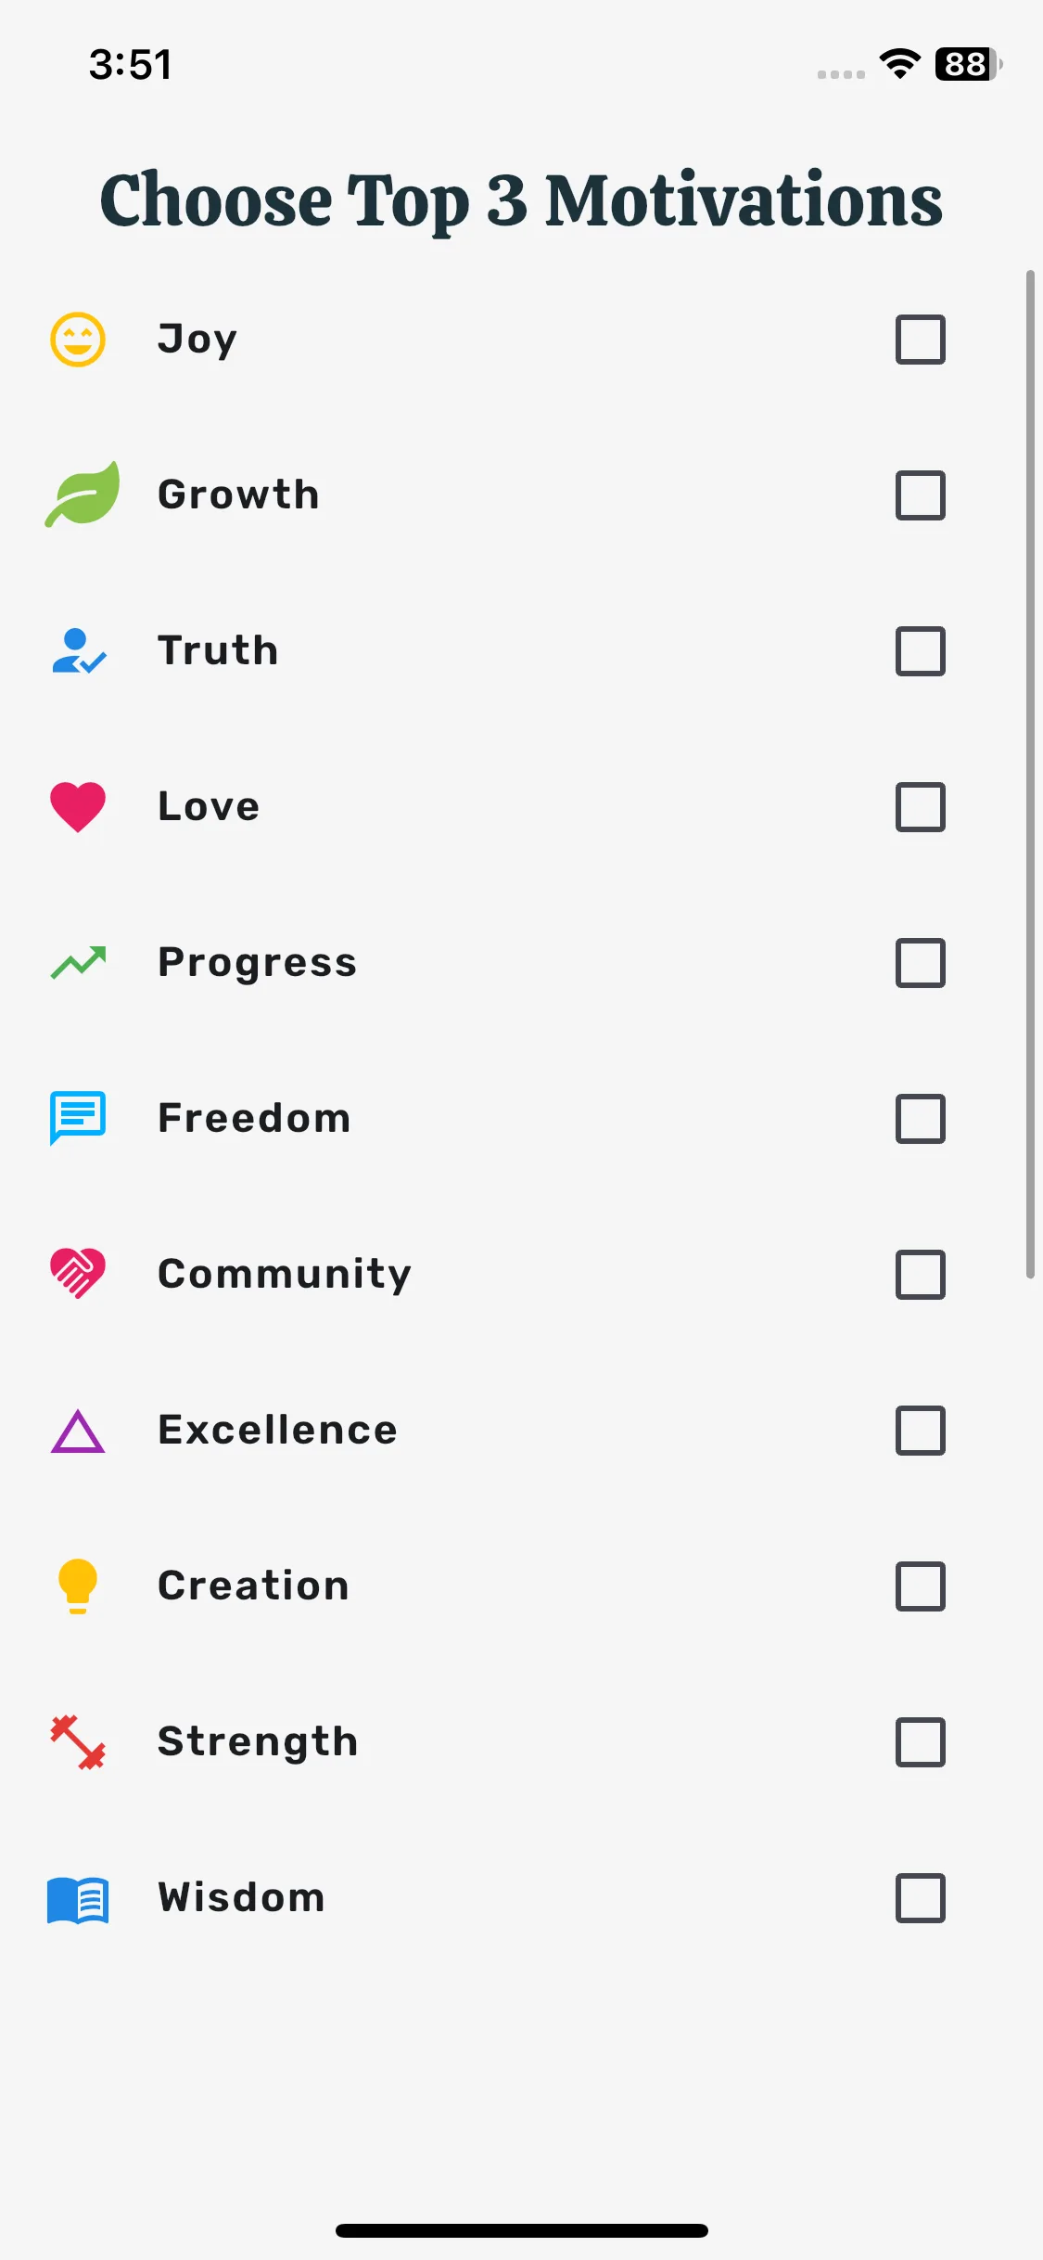Check the Wisdom checkbox
This screenshot has height=2260, width=1043.
(921, 1898)
